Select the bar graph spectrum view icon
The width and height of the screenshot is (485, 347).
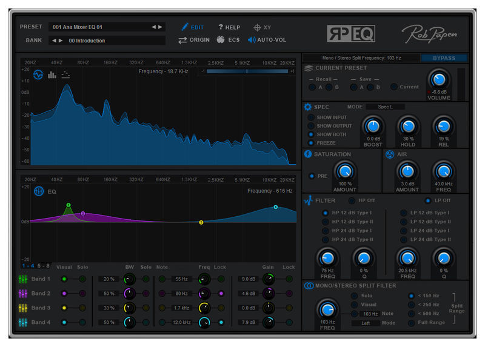[x=52, y=74]
